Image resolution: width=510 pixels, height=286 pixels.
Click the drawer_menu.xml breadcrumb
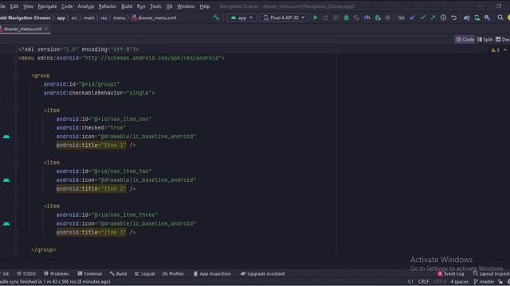[x=154, y=17]
